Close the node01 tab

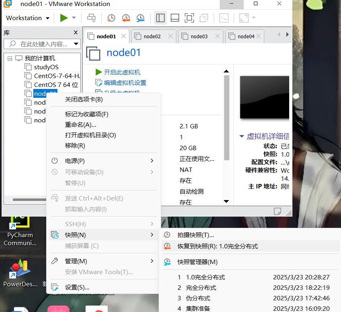[x=124, y=36]
